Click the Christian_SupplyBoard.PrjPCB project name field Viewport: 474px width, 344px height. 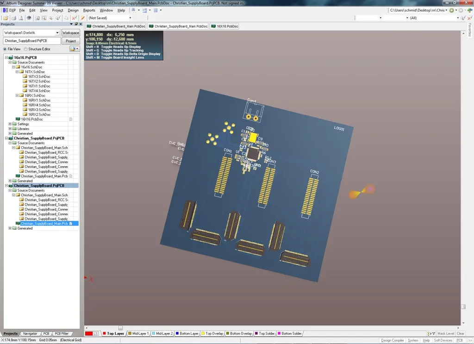[x=32, y=41]
